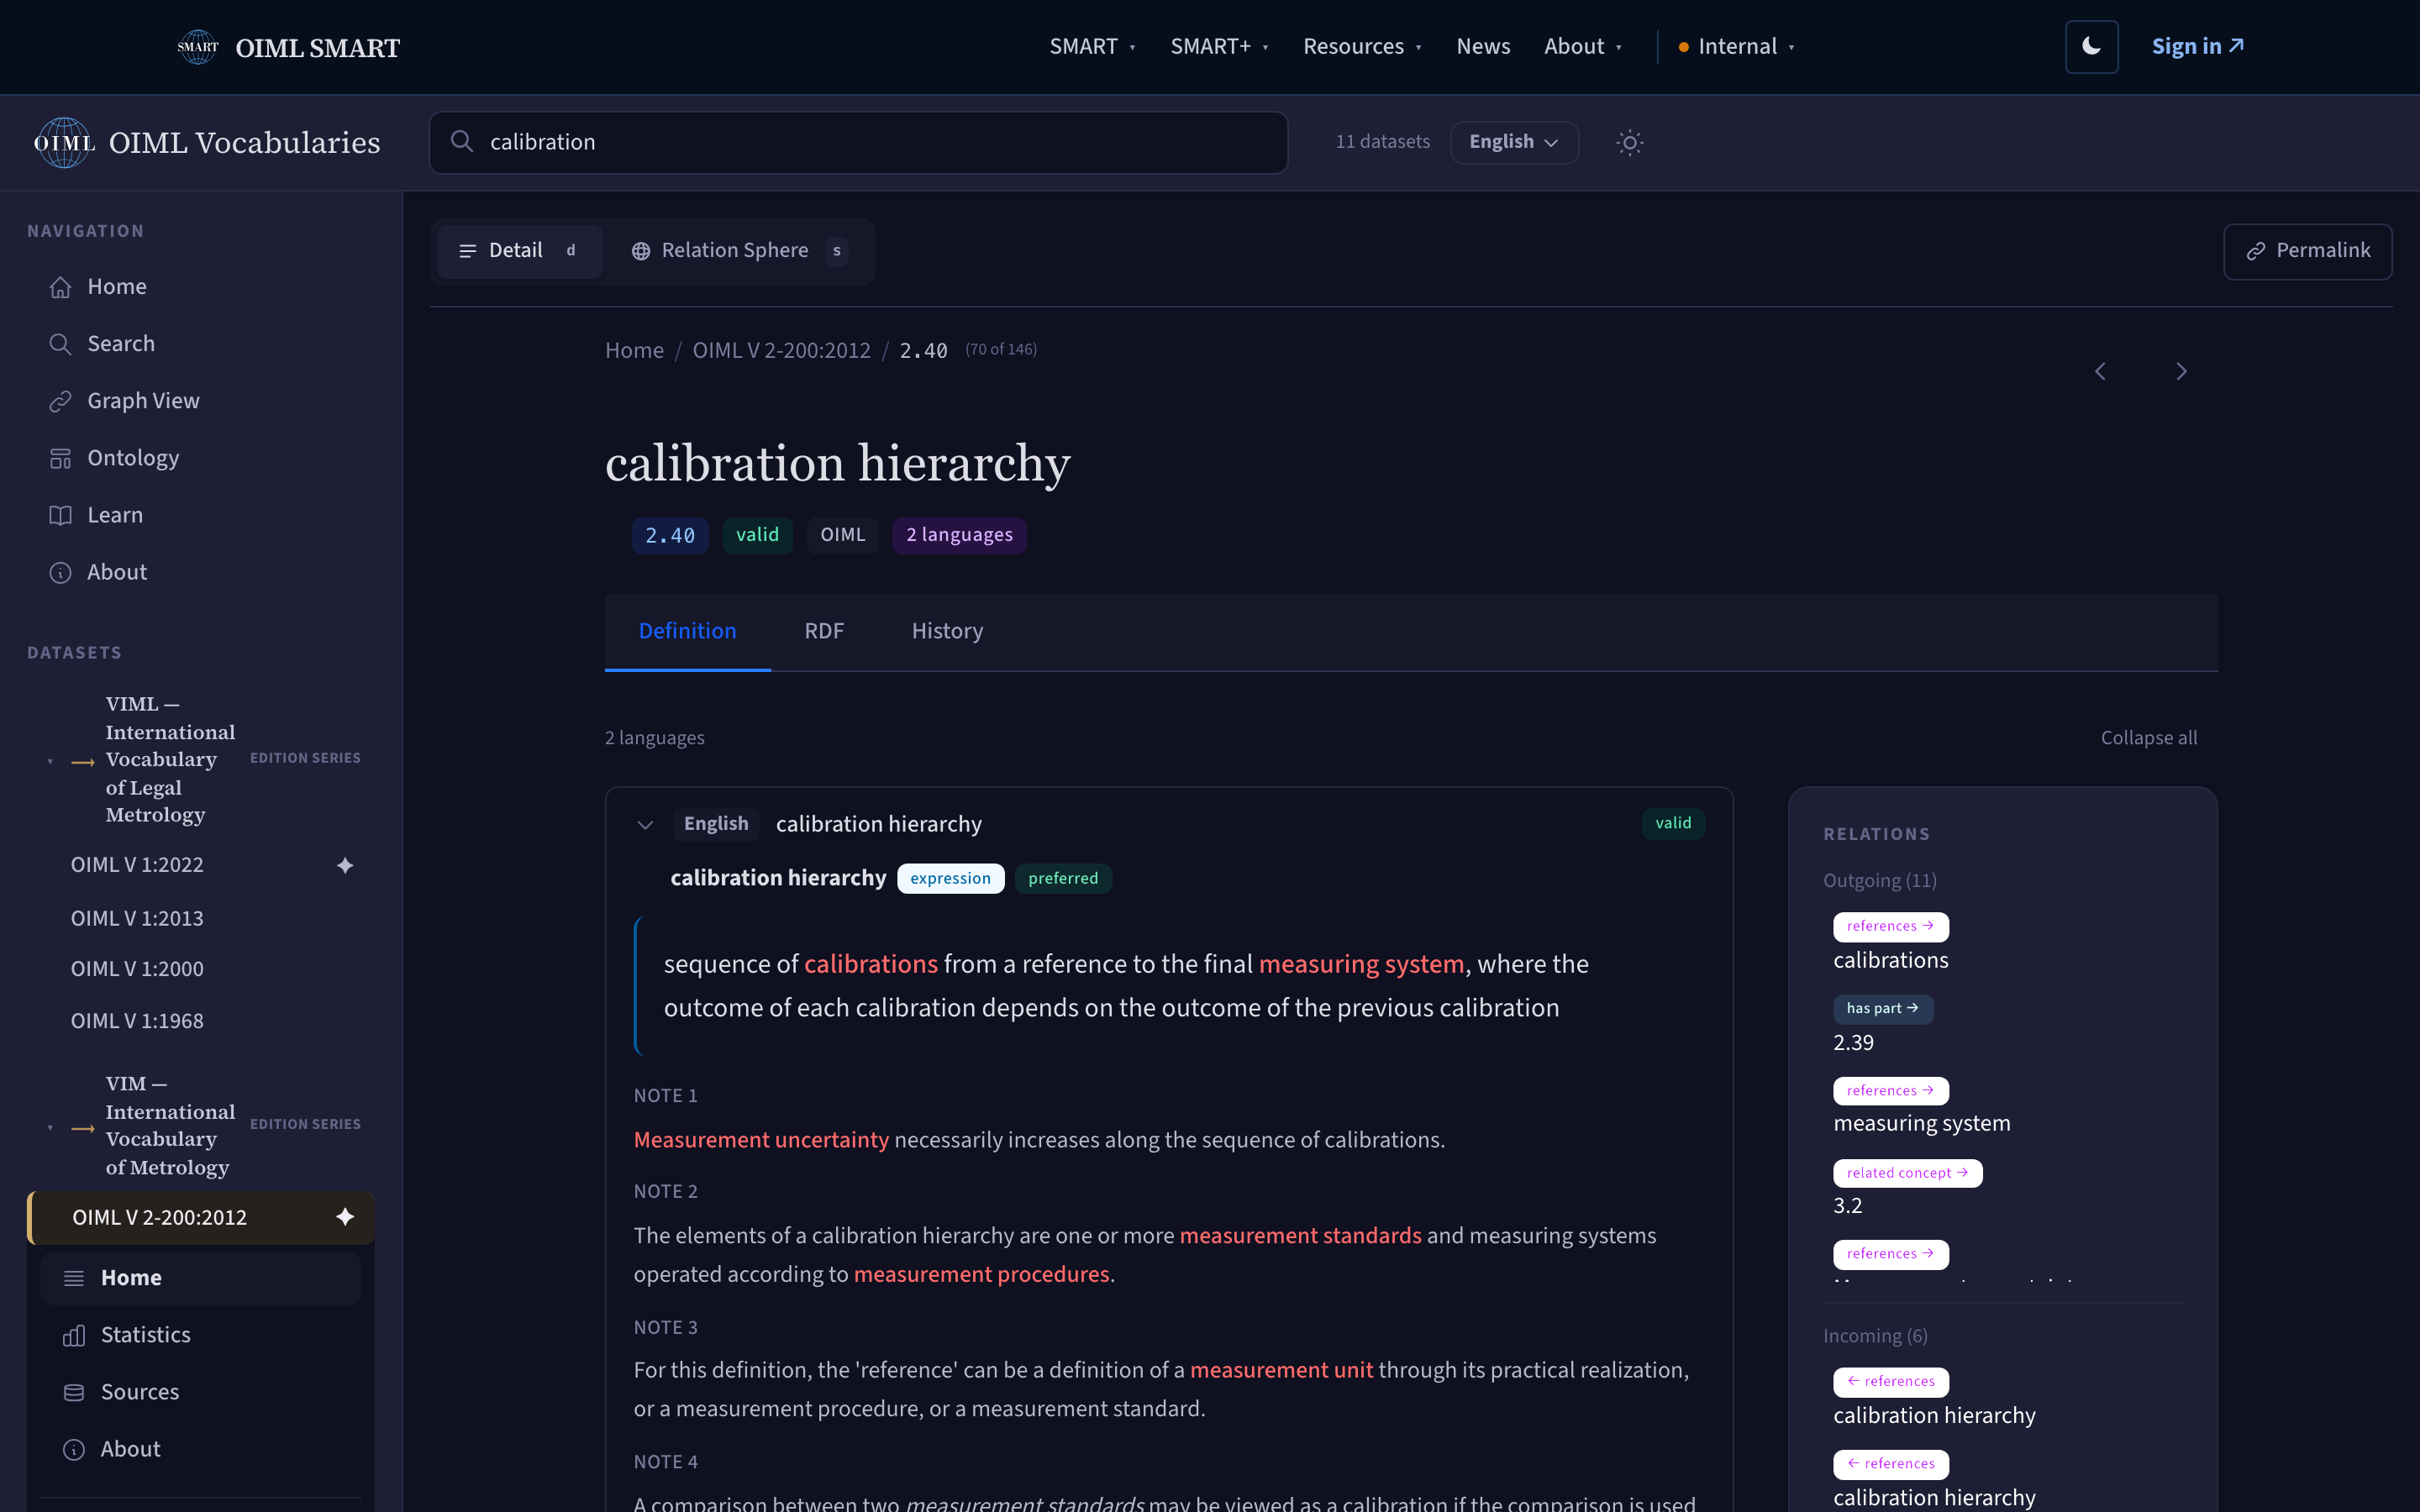Open the calibrations link in definition
Image resolution: width=2420 pixels, height=1512 pixels.
point(871,964)
